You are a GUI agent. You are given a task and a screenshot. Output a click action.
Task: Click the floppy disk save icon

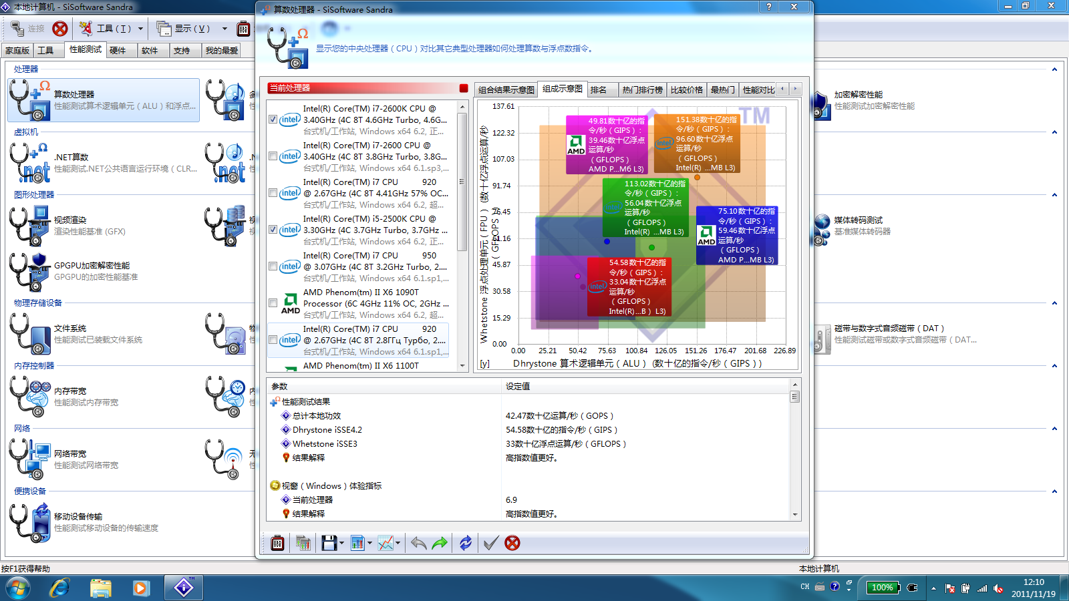click(x=329, y=543)
